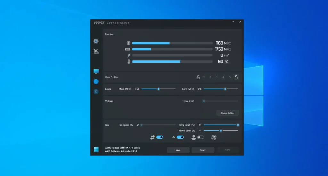328x176 pixels.
Task: Click the profile lock icon
Action: (x=236, y=77)
